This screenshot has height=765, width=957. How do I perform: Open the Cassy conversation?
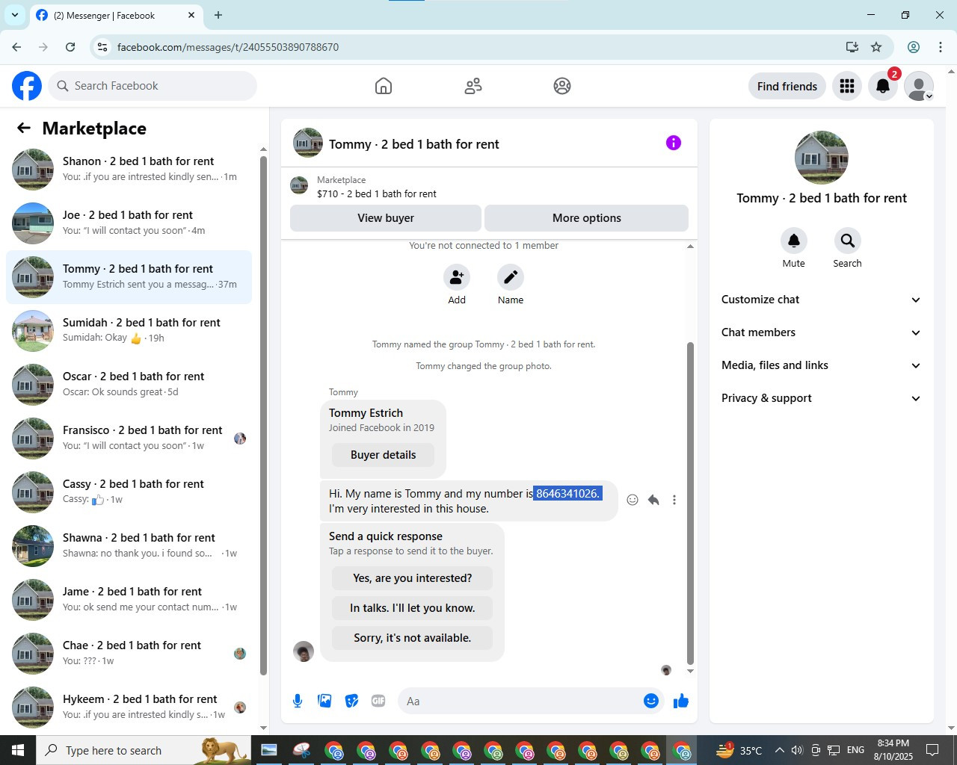point(129,492)
